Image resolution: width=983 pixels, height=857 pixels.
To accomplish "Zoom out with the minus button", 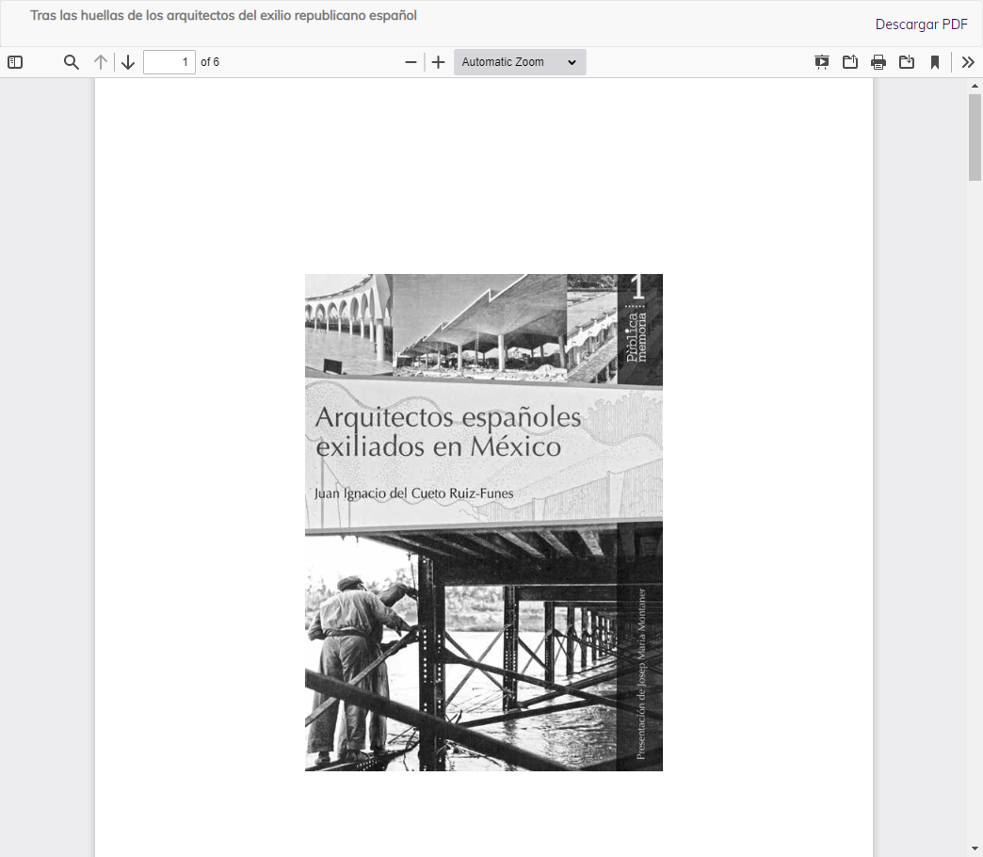I will pos(411,62).
